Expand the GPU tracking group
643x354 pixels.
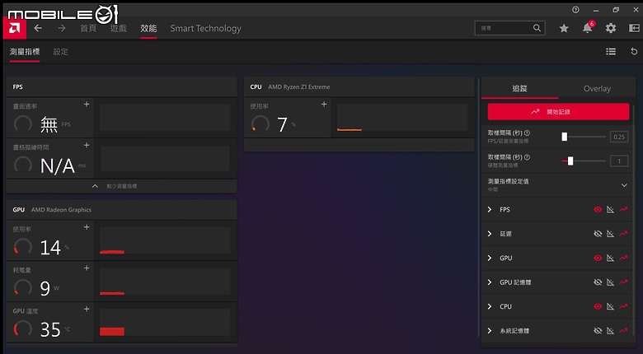coord(490,259)
